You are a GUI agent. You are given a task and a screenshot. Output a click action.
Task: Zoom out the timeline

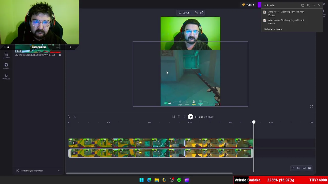pyautogui.click(x=293, y=168)
